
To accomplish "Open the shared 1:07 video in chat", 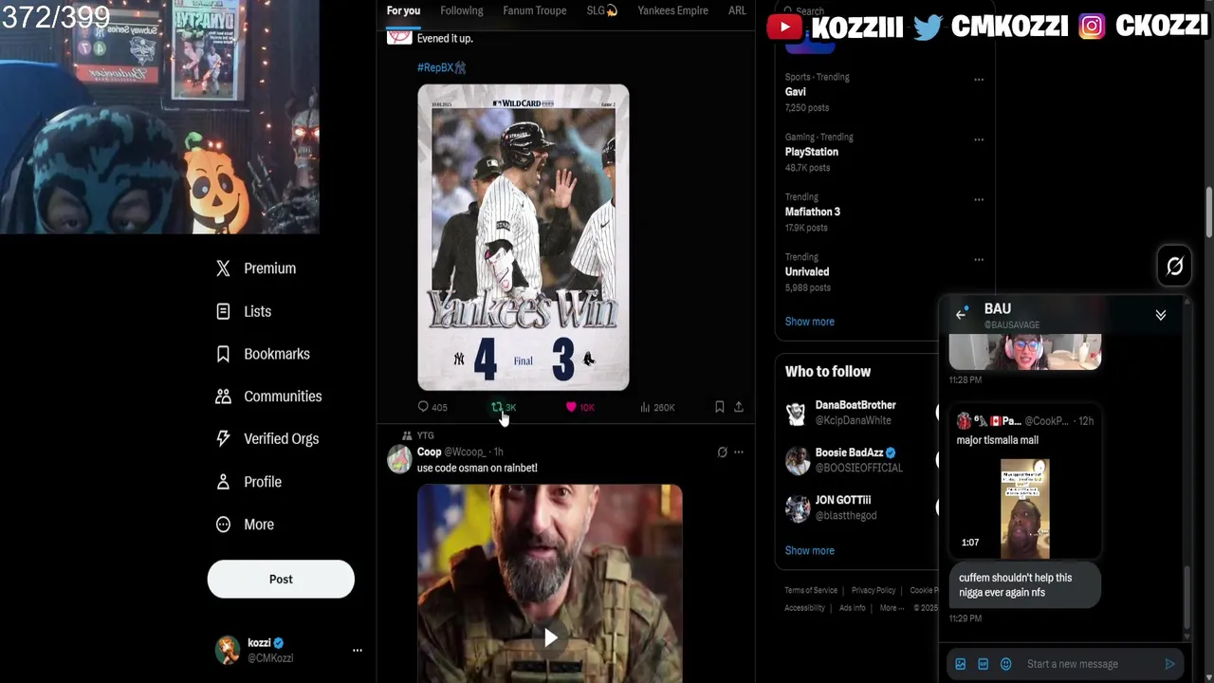I will (1025, 508).
